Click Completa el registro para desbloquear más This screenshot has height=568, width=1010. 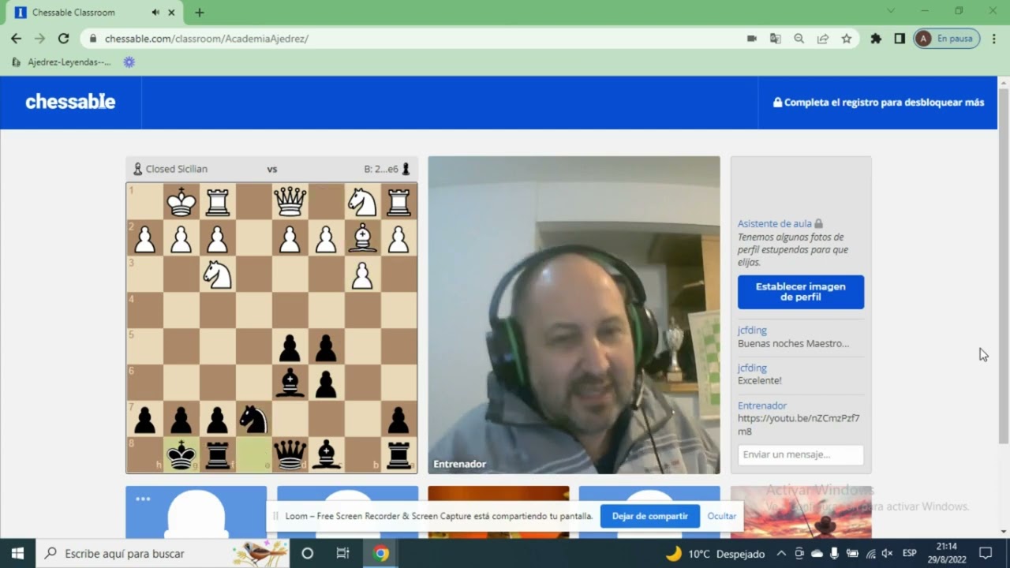pos(878,103)
